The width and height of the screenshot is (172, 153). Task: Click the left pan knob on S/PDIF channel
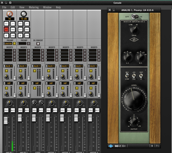[34, 102]
